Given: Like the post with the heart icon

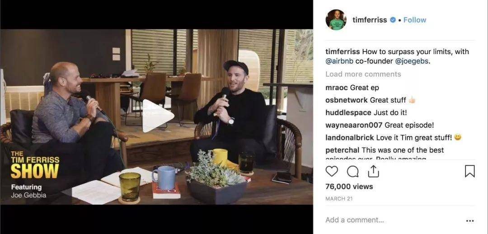Looking at the screenshot, I should 332,171.
